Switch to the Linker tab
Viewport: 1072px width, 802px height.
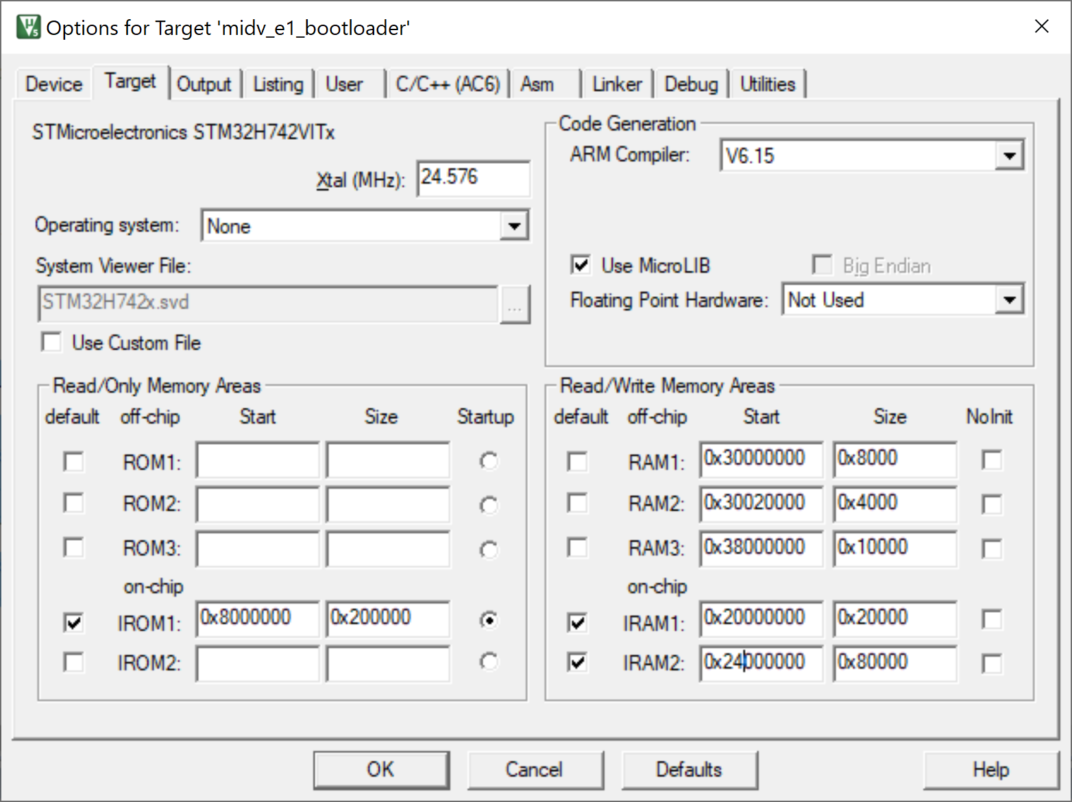[x=616, y=84]
